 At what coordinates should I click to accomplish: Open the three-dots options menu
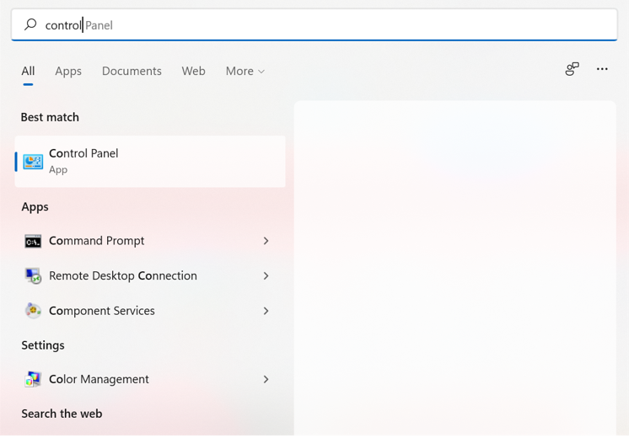tap(602, 69)
